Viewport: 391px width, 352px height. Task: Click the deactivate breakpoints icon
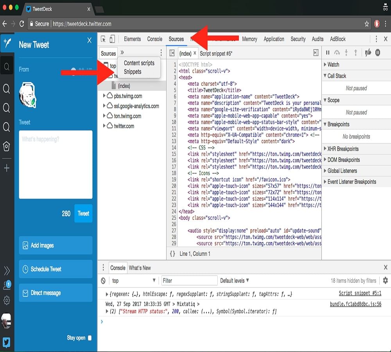click(x=368, y=53)
